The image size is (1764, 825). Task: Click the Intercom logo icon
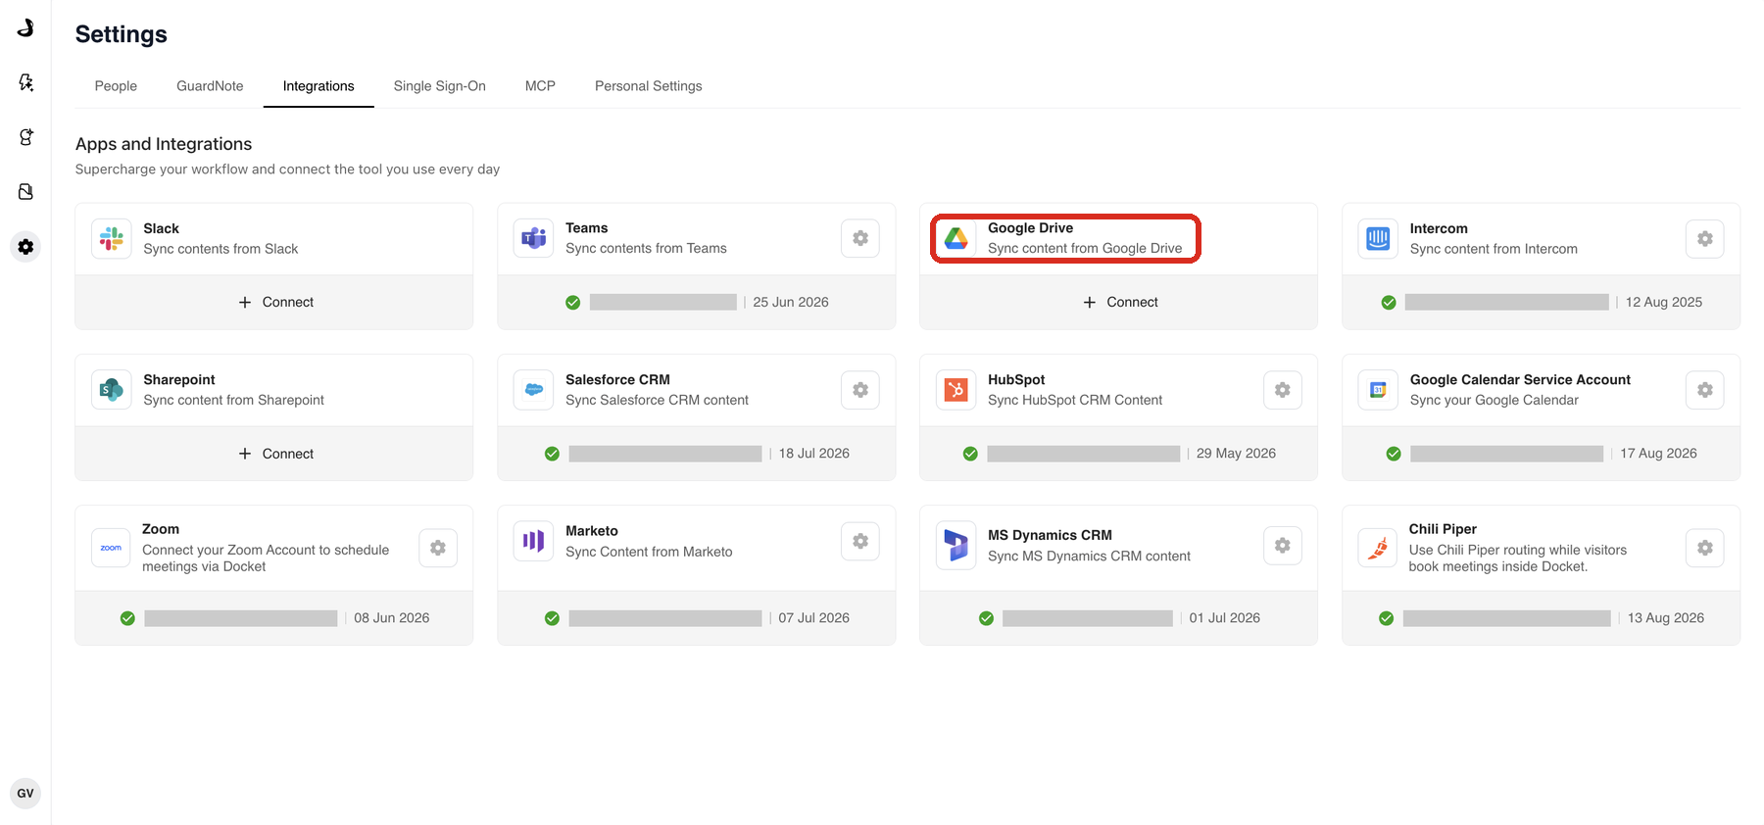[1378, 239]
